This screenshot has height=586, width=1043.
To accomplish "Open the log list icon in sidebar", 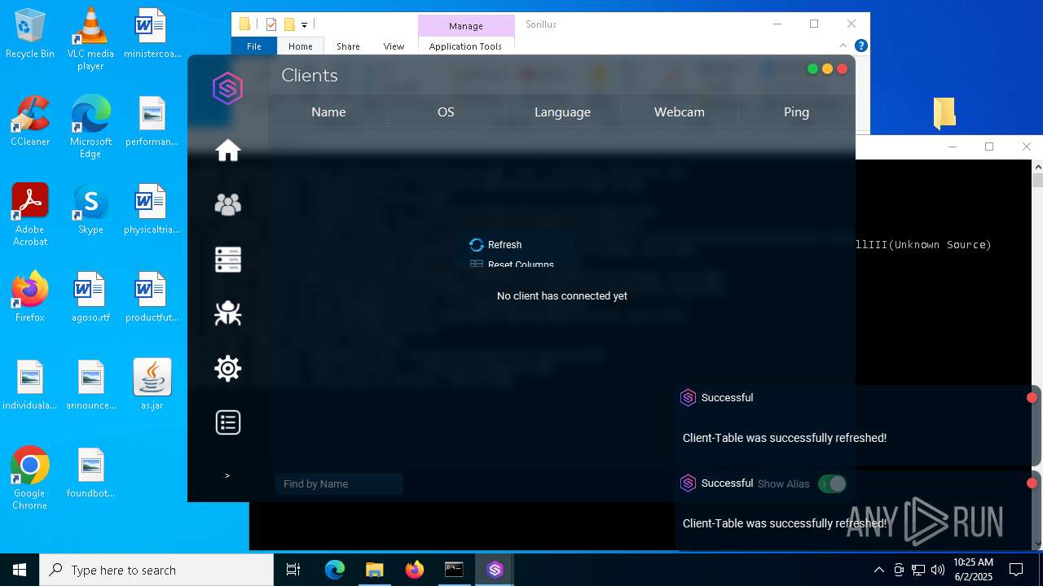I will (228, 422).
